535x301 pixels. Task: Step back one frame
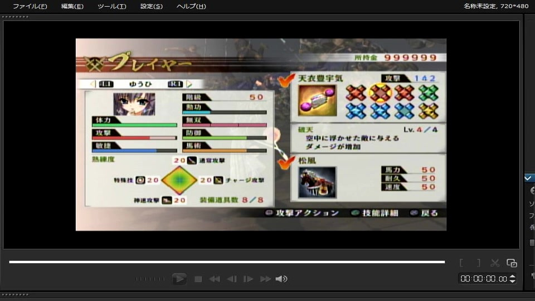[x=232, y=279]
